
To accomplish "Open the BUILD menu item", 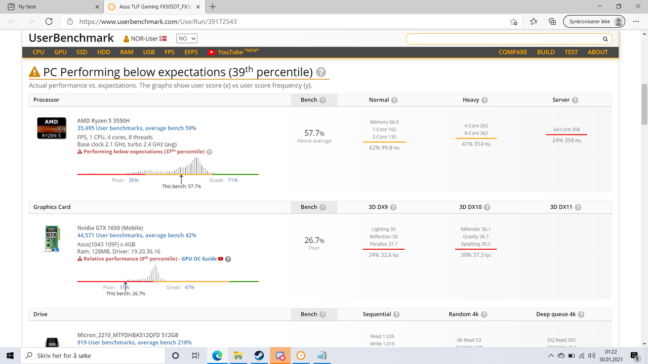I will [546, 52].
